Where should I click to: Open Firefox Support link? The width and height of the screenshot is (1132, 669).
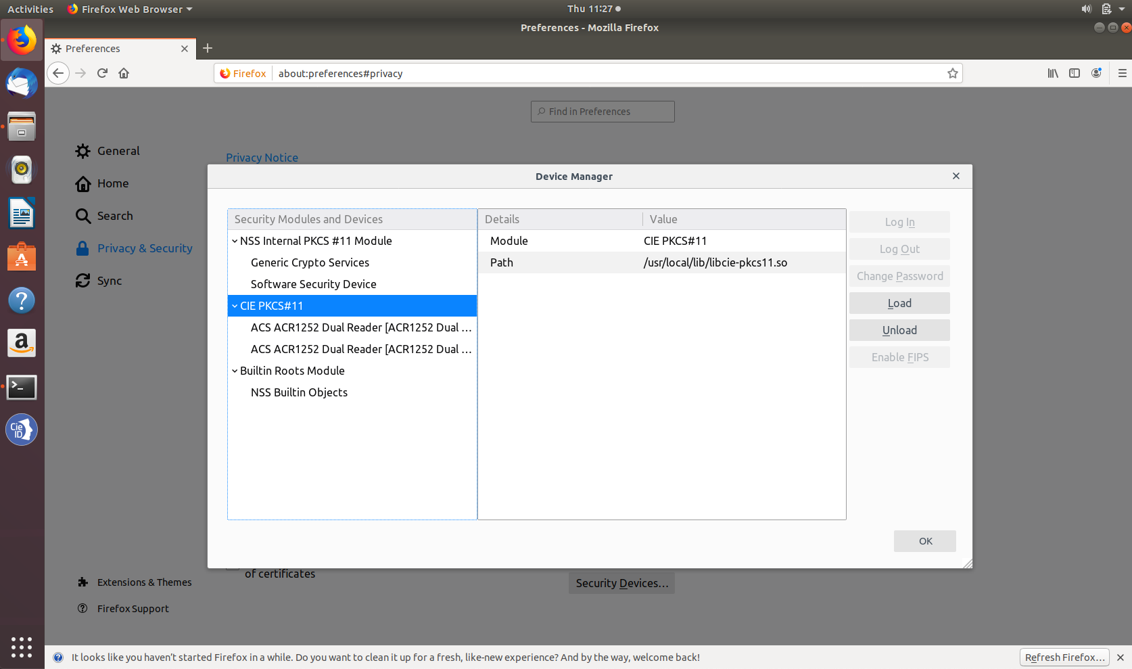(123, 609)
